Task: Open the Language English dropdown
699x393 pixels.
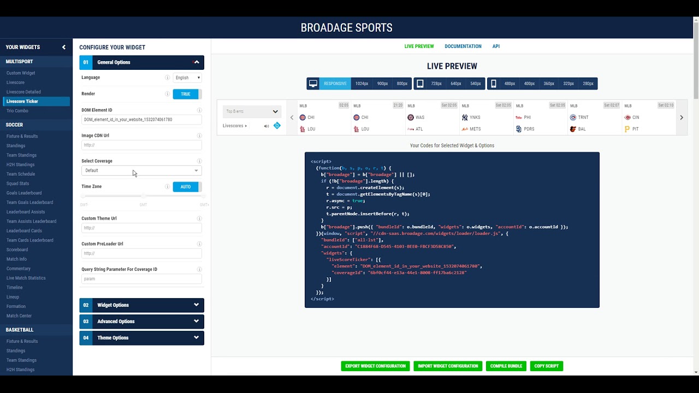Action: click(x=187, y=78)
